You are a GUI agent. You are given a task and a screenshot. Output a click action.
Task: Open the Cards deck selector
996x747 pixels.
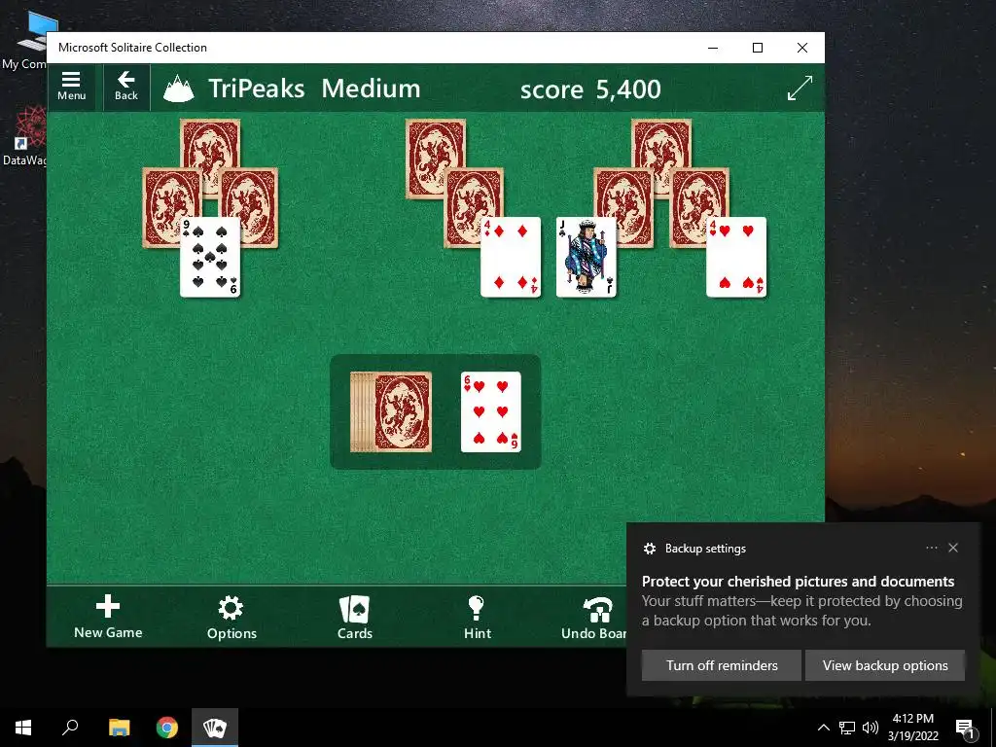pyautogui.click(x=354, y=617)
